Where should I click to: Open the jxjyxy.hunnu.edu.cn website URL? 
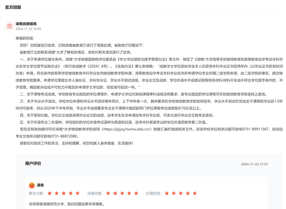[x=127, y=129]
